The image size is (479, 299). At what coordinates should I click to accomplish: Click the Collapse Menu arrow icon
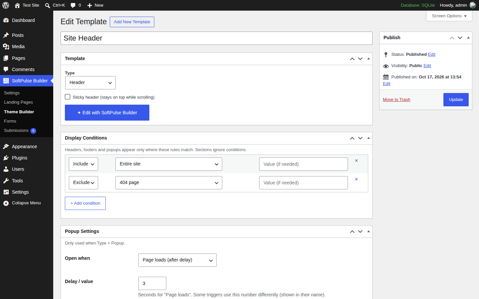6,203
